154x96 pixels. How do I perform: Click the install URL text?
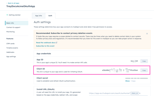(110, 93)
